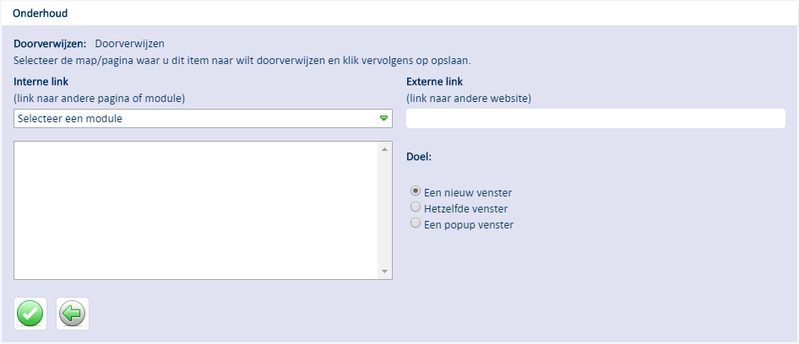Image resolution: width=799 pixels, height=344 pixels.
Task: Choose the 'Hetzelfde venster' radio button
Action: point(416,207)
